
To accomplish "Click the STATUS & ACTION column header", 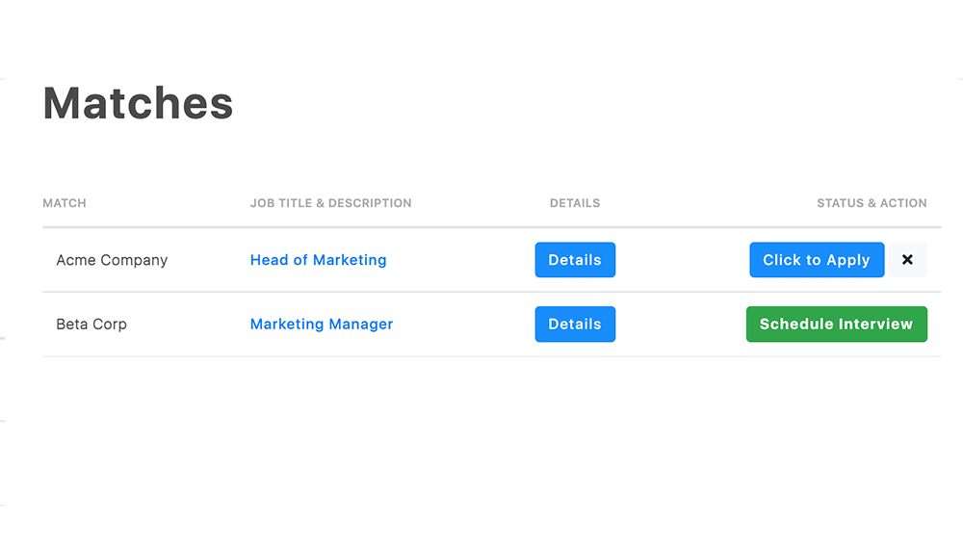I will [872, 203].
